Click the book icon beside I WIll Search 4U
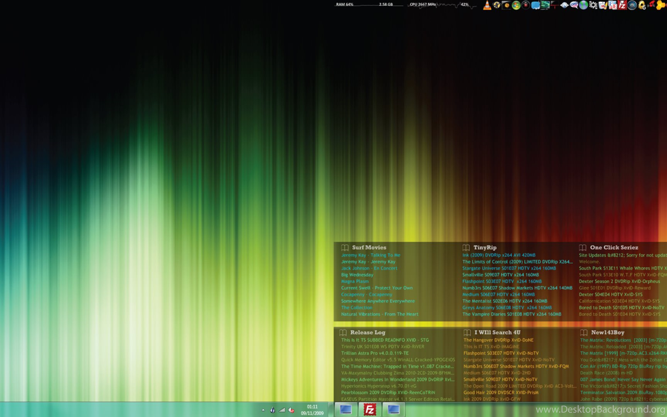Screen dimensions: 667x417 [467, 333]
